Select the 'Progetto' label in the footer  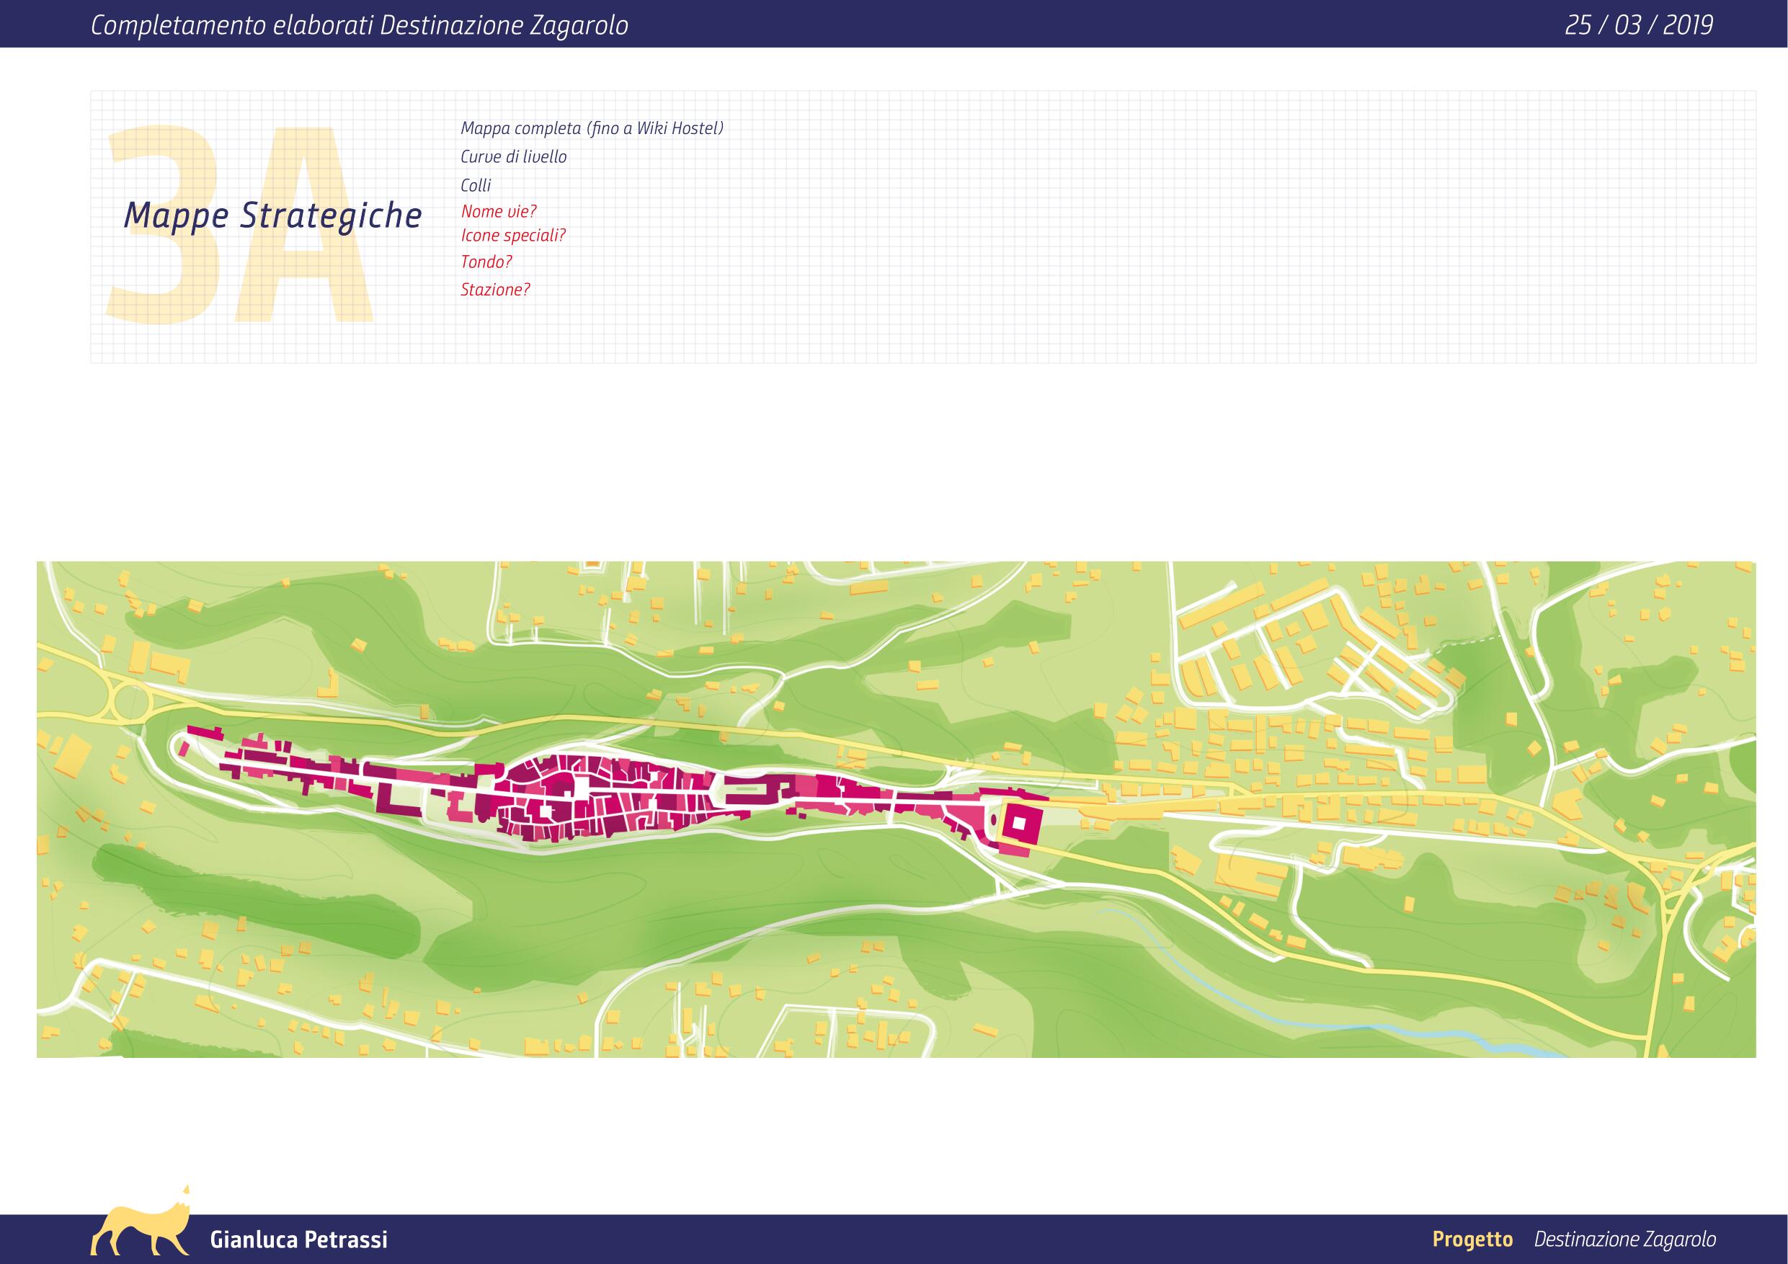[1472, 1239]
